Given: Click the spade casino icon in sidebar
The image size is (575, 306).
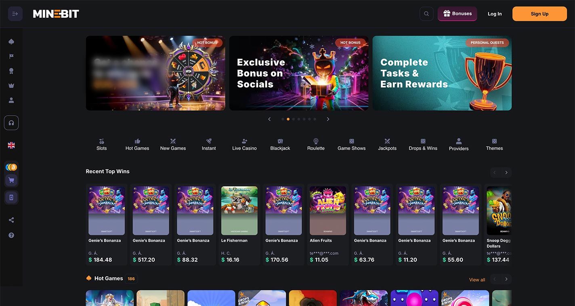Looking at the screenshot, I should tap(11, 42).
